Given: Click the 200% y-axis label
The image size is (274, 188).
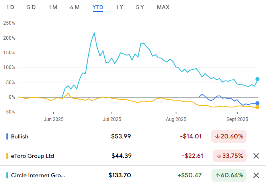Looking at the screenshot, I should 9,38.
